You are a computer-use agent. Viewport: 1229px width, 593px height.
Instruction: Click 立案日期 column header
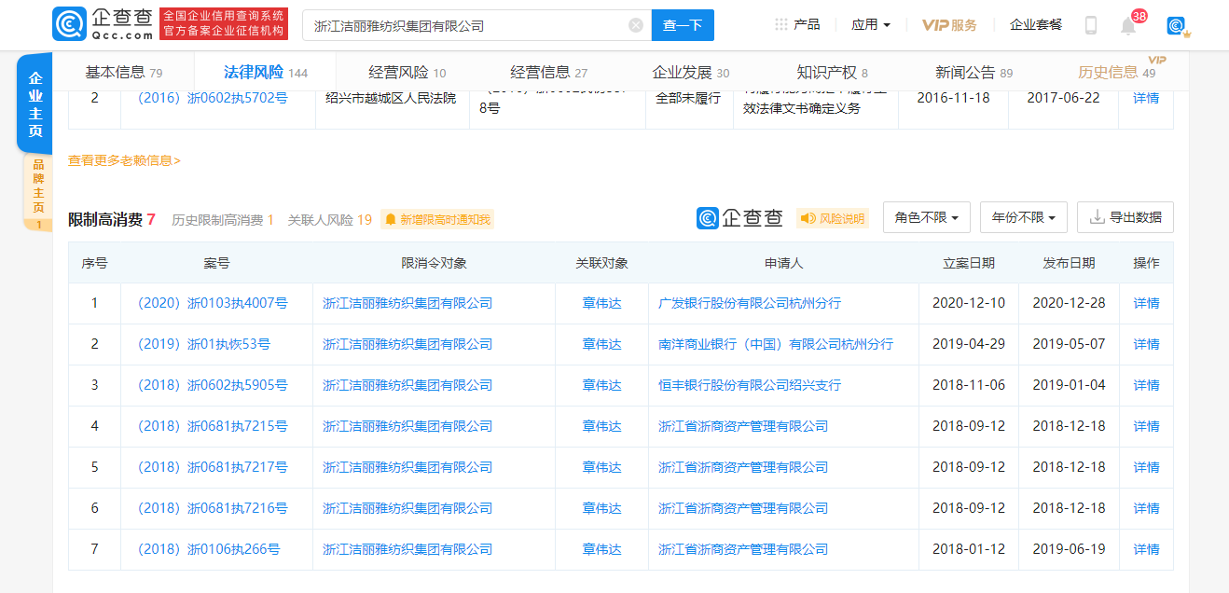pyautogui.click(x=969, y=263)
